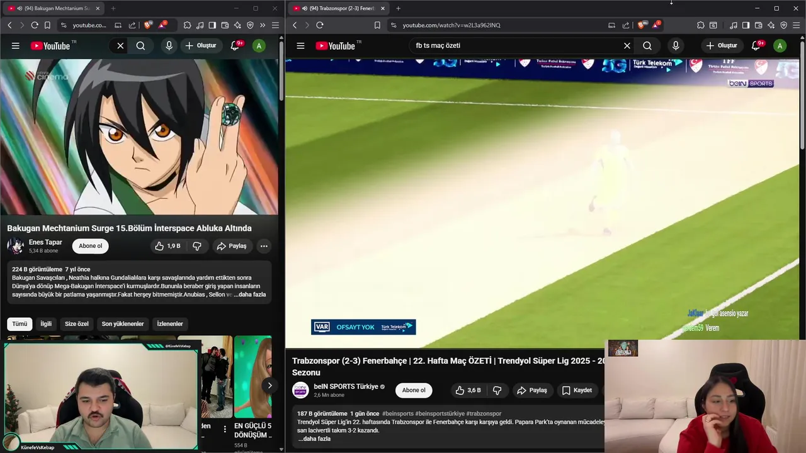Dislike the Bakugan video
The image size is (806, 453).
coord(196,246)
